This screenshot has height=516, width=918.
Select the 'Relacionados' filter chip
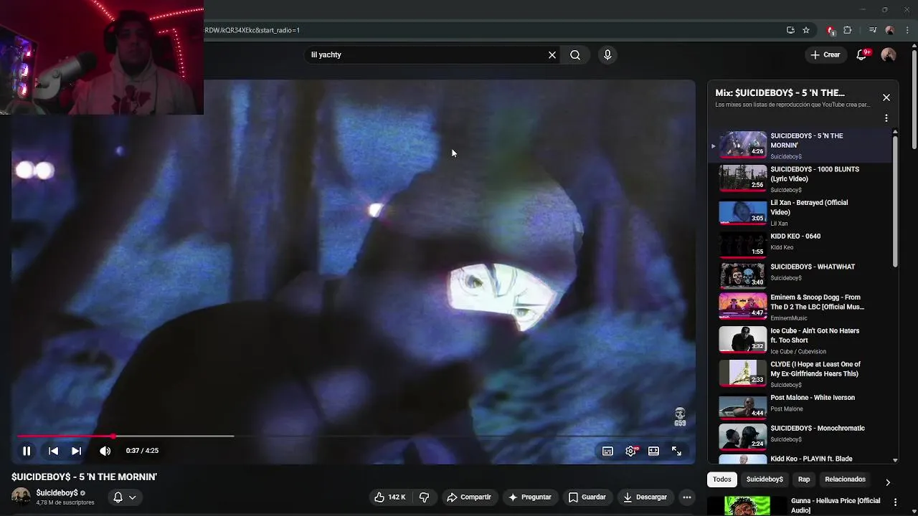pyautogui.click(x=845, y=479)
